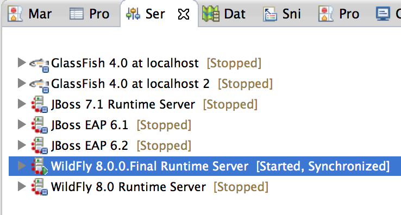Open the Sni (Snippets) tab
Image resolution: width=401 pixels, height=215 pixels.
pos(283,14)
